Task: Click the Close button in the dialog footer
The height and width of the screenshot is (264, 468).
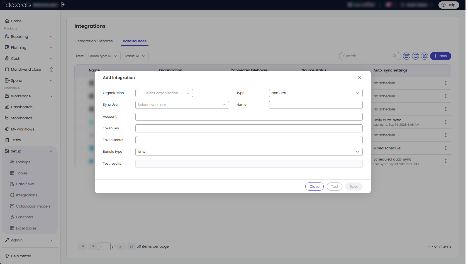Action: pos(315,187)
